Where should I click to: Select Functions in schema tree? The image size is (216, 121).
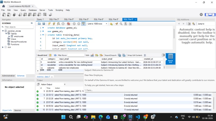click(x=15, y=44)
